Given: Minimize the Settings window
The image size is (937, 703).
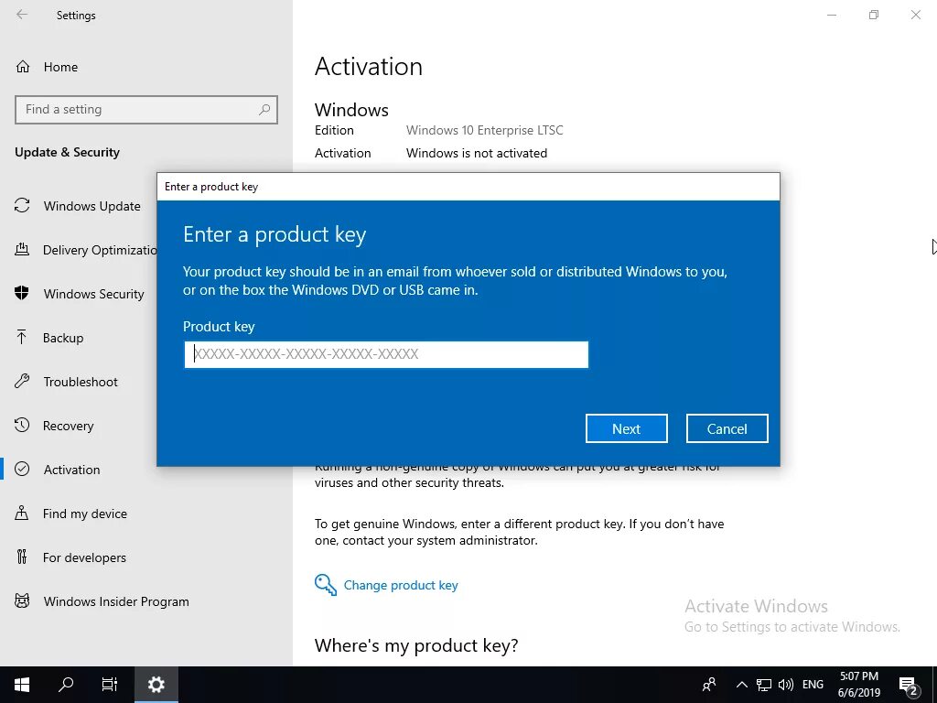Looking at the screenshot, I should [x=831, y=15].
